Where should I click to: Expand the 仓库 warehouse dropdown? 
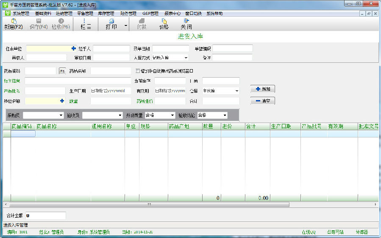(236, 91)
